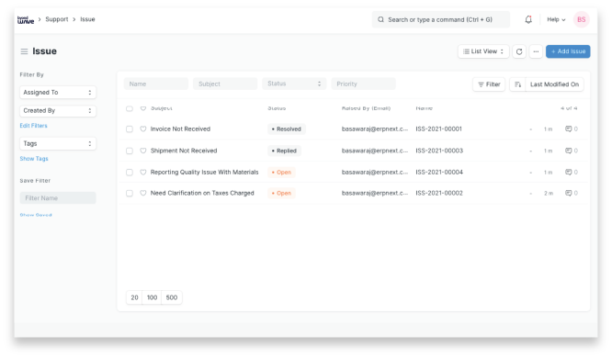The width and height of the screenshot is (612, 358).
Task: Go to Support in the breadcrumb
Action: click(57, 19)
